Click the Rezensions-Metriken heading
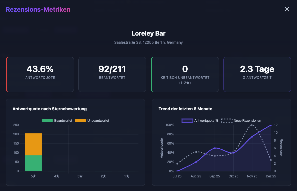This screenshot has width=297, height=191. pyautogui.click(x=38, y=9)
